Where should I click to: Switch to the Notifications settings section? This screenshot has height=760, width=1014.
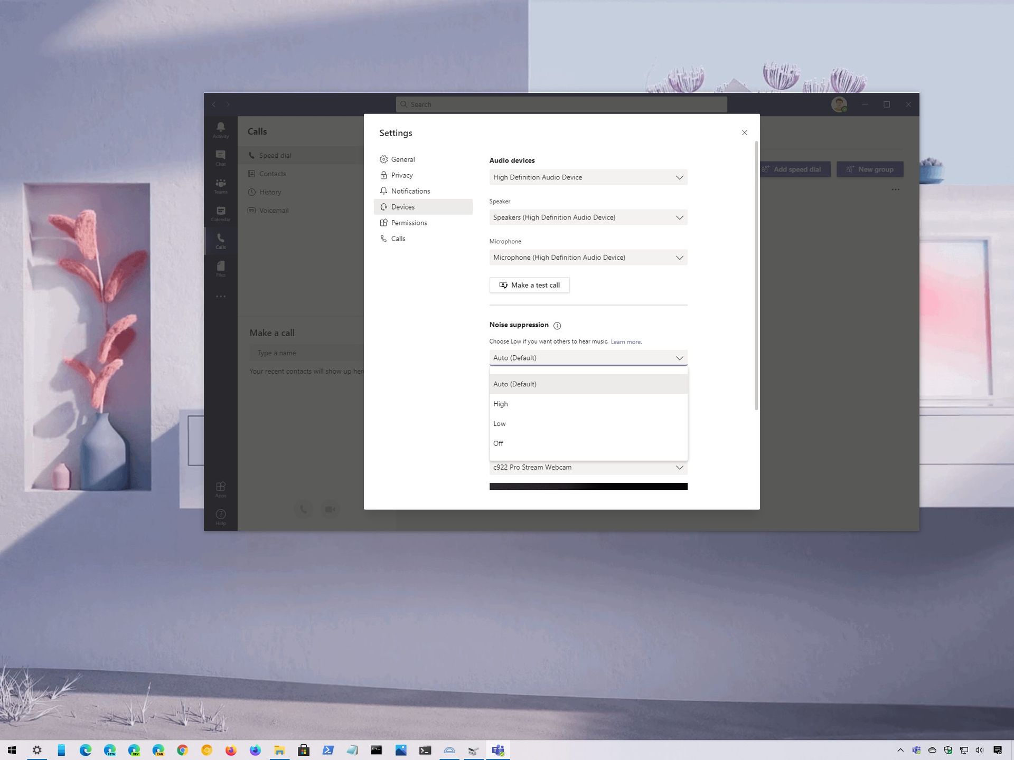[x=410, y=191]
